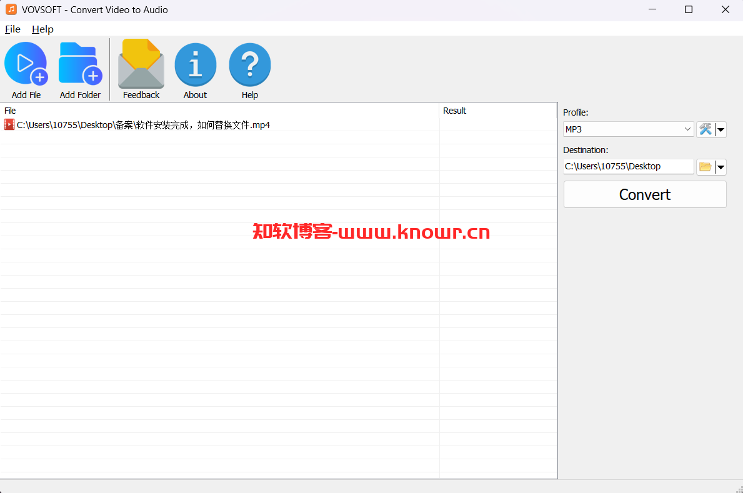Click the Destination path input field

coord(628,166)
